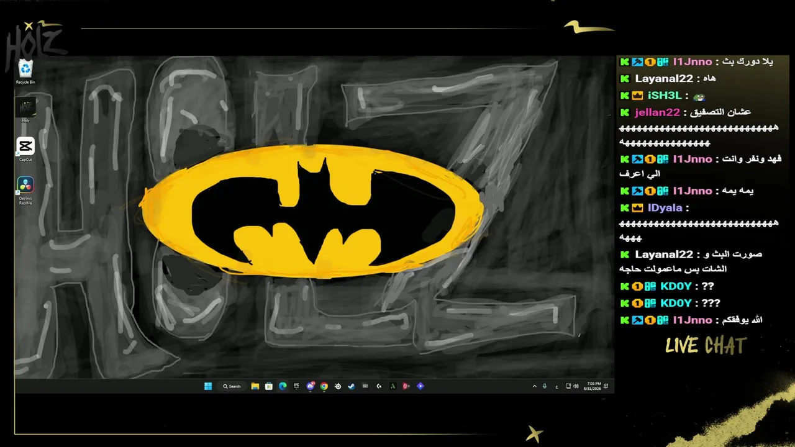Screen dimensions: 795x447
Task: Open the network tray icon
Action: (567, 386)
